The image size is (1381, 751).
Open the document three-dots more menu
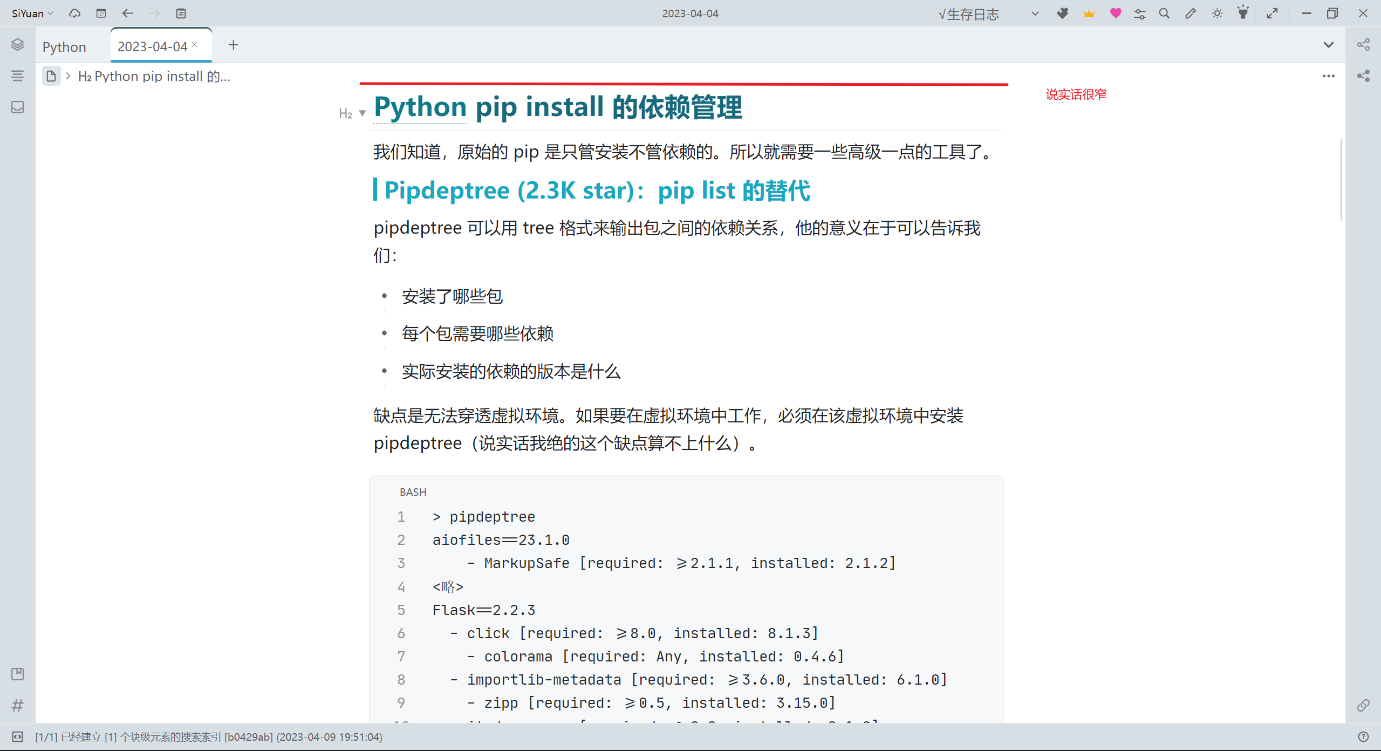(1328, 76)
